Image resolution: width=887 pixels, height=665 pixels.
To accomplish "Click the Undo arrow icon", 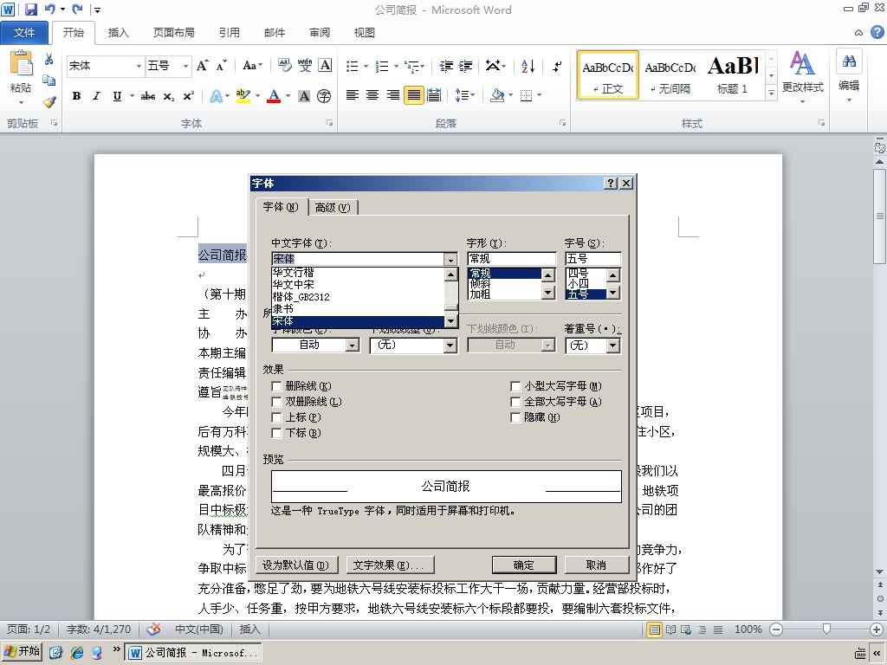I will tap(49, 9).
